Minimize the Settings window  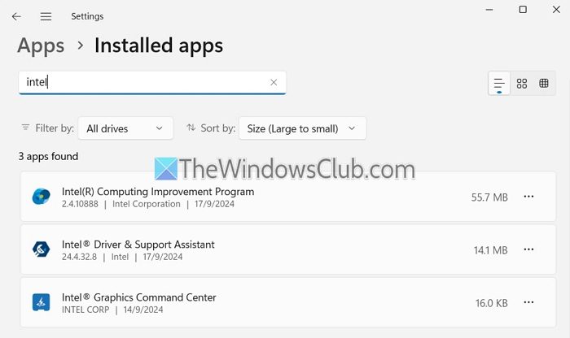(489, 10)
